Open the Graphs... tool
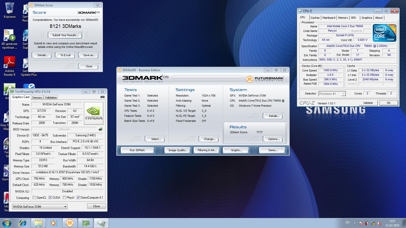 tap(236, 150)
